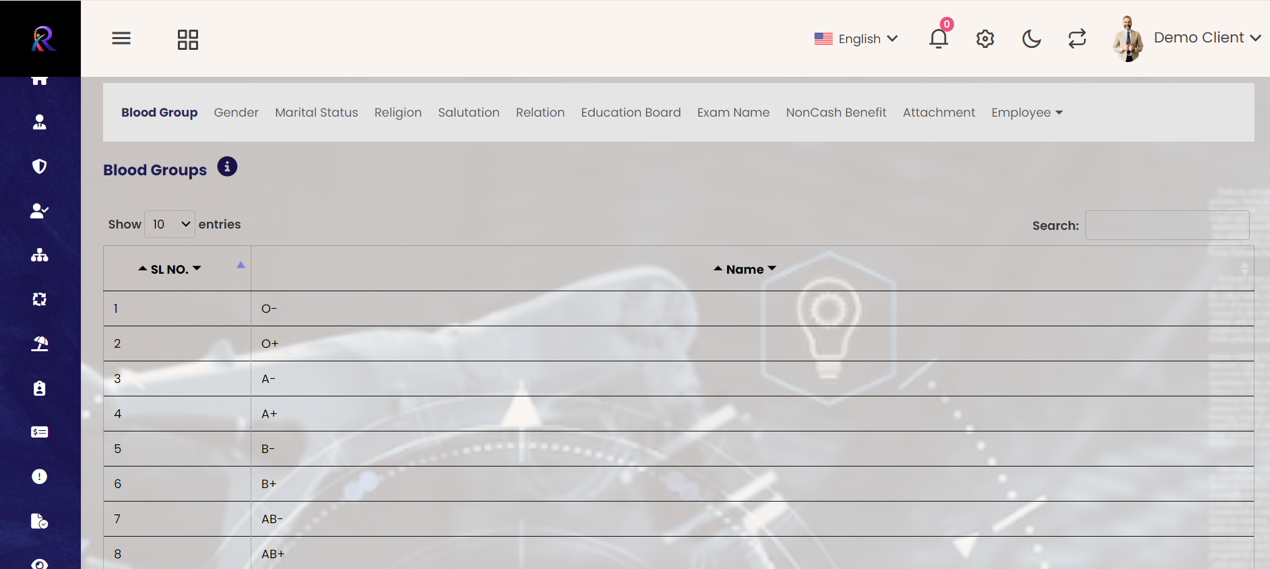
Task: Toggle dark mode moon icon
Action: [x=1031, y=39]
